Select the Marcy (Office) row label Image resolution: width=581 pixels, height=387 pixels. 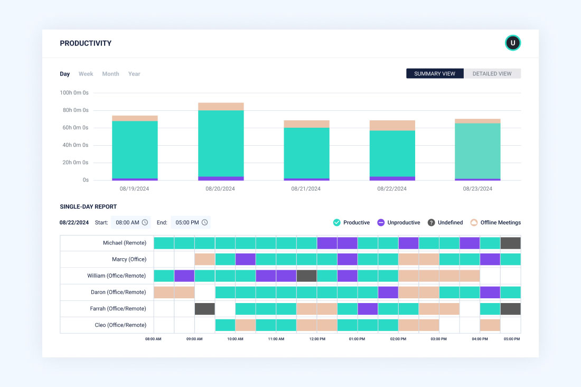tap(129, 259)
